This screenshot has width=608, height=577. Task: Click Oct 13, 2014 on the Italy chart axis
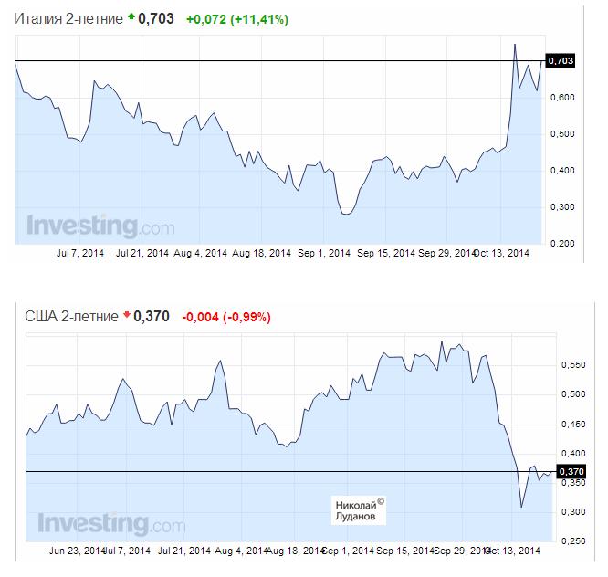(x=506, y=252)
